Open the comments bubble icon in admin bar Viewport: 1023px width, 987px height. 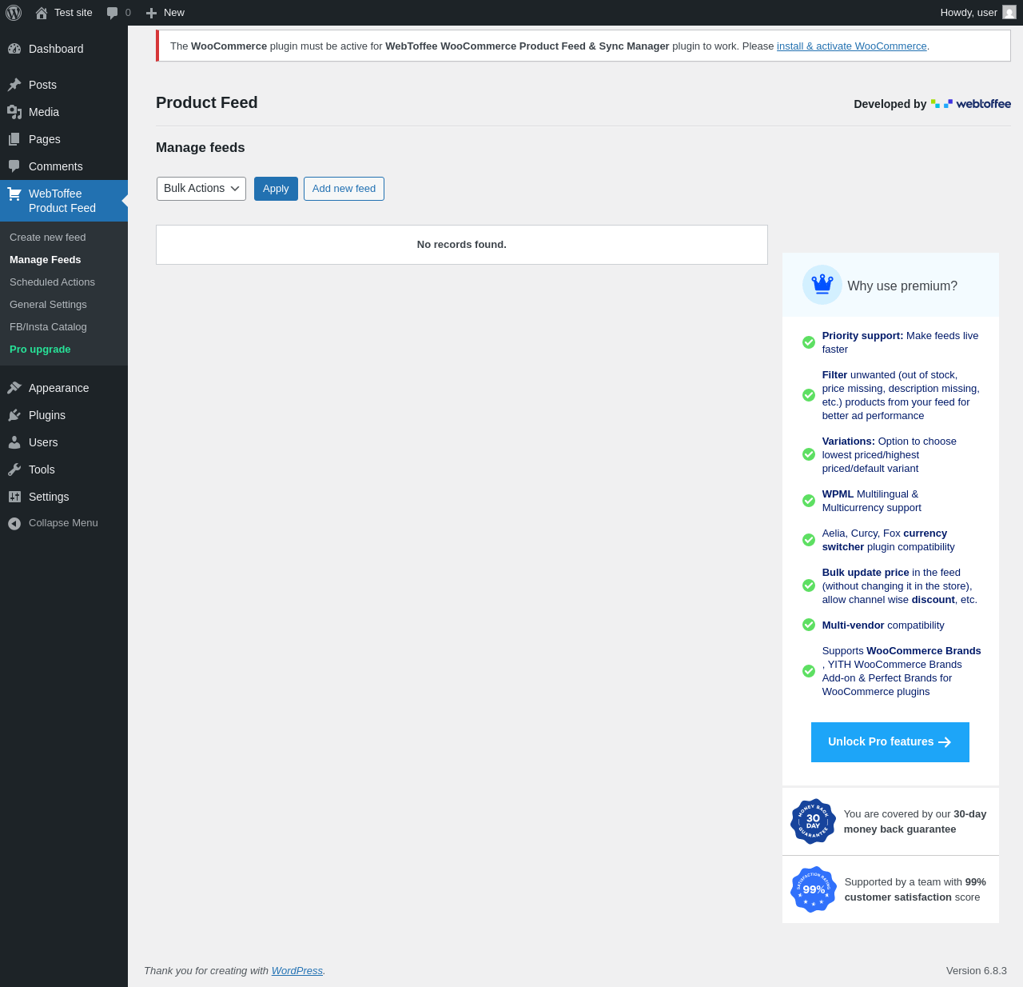coord(113,13)
